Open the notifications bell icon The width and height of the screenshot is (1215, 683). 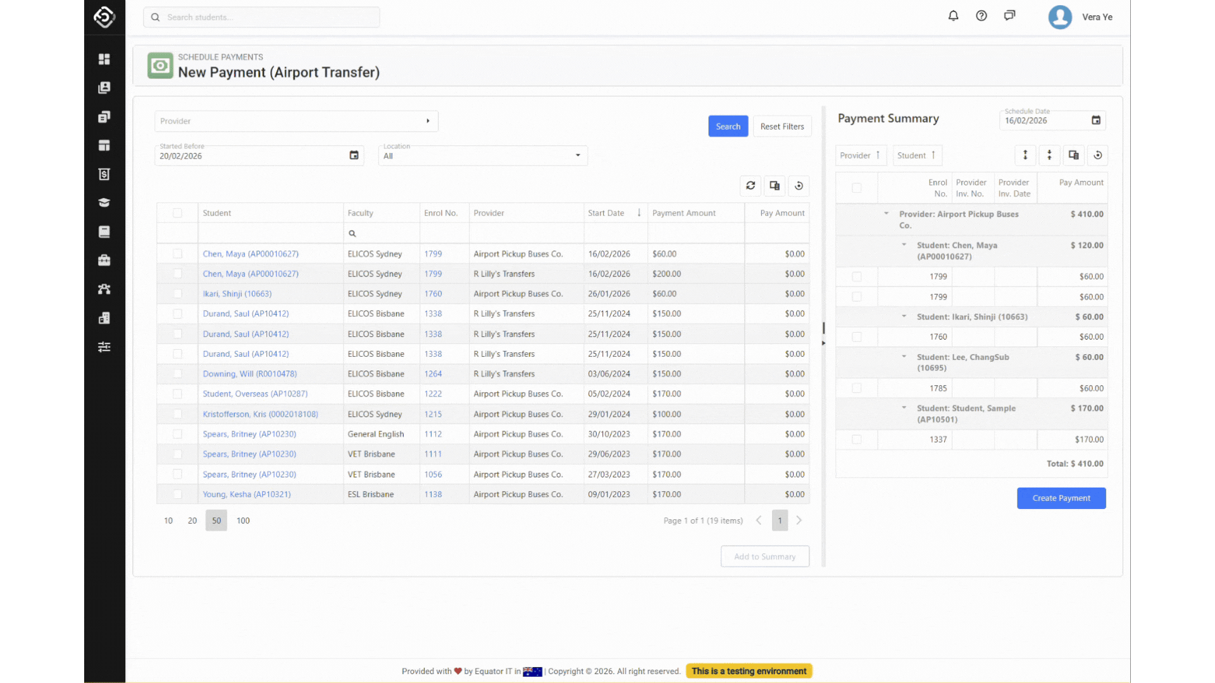point(953,16)
